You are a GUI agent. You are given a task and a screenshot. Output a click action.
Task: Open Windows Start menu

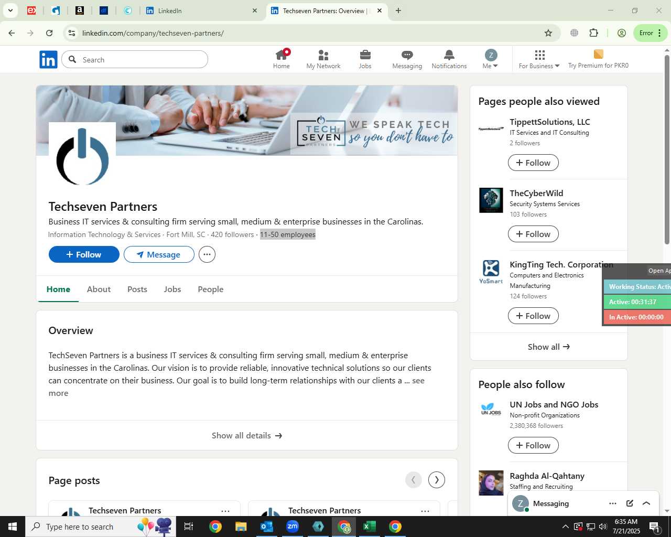click(x=13, y=527)
